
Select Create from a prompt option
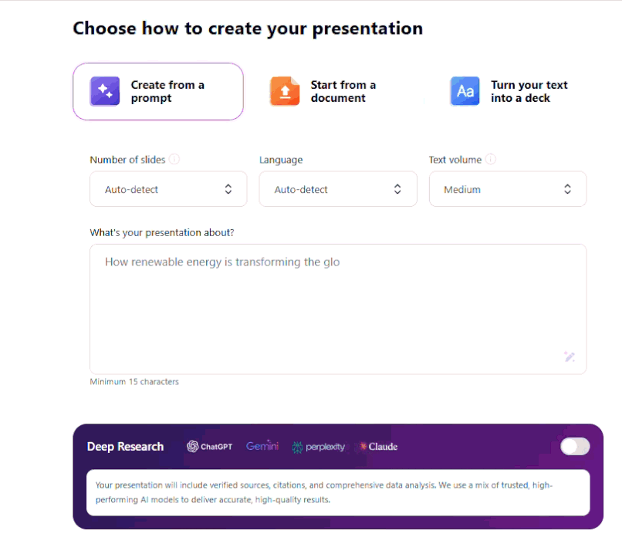tap(158, 92)
